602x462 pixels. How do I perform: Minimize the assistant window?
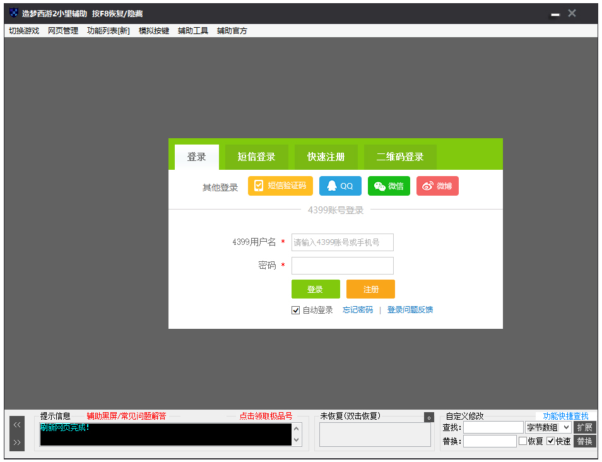[x=555, y=15]
